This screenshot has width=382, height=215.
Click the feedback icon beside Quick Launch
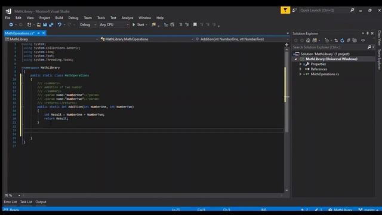click(294, 10)
